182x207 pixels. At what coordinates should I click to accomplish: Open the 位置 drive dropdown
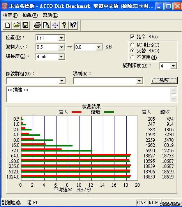pos(61,38)
